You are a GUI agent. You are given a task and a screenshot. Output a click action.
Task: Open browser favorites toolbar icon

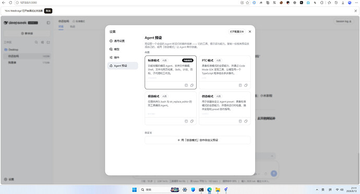[329, 3]
